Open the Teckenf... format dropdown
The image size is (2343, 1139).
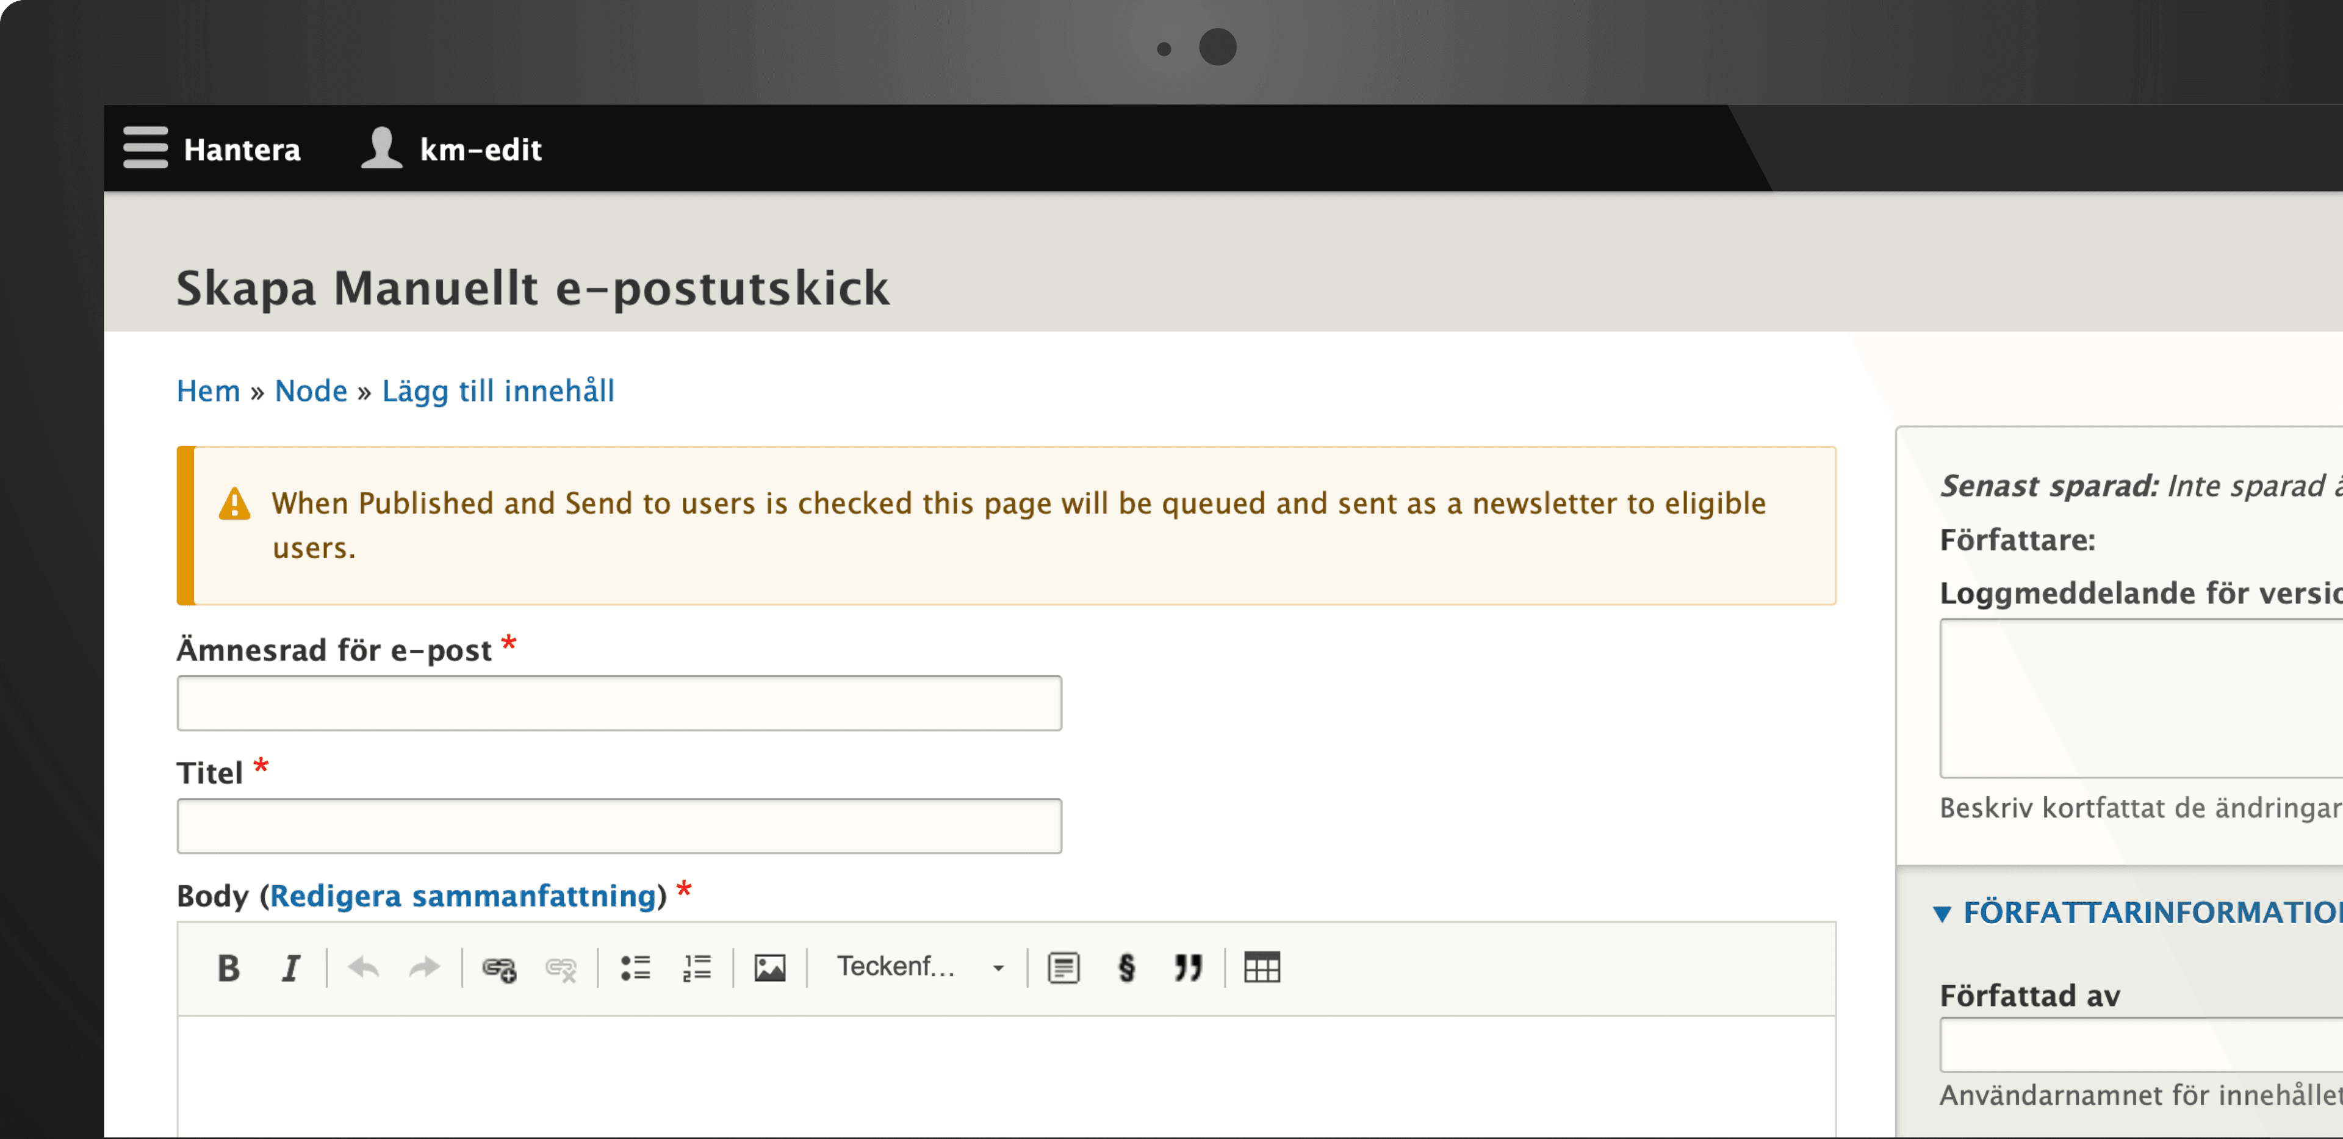pos(919,967)
